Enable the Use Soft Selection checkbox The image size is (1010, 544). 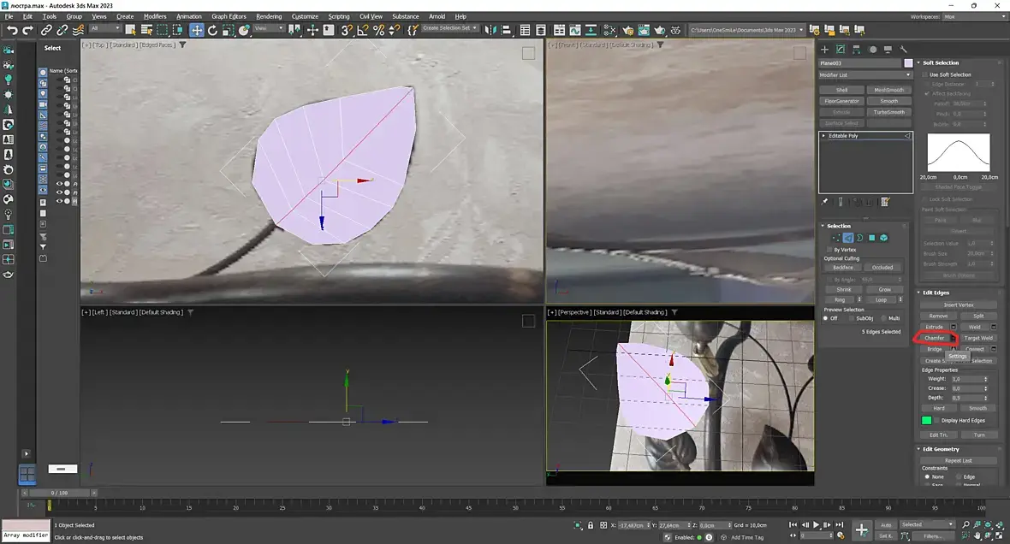tap(925, 74)
